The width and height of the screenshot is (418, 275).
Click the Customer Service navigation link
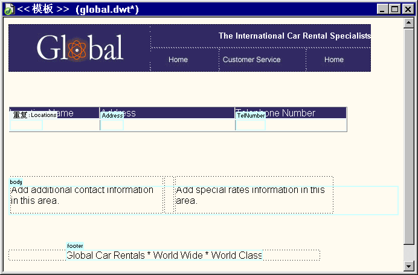tap(251, 59)
